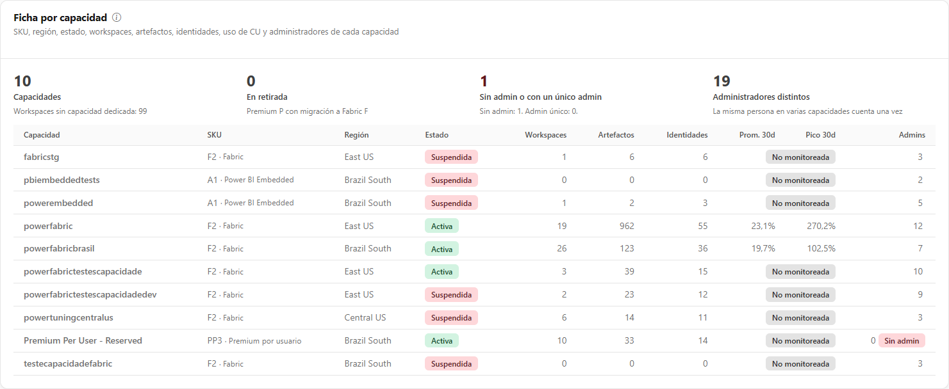Click the Suspendida badge for fabricstg
The height and width of the screenshot is (389, 949).
pos(451,157)
